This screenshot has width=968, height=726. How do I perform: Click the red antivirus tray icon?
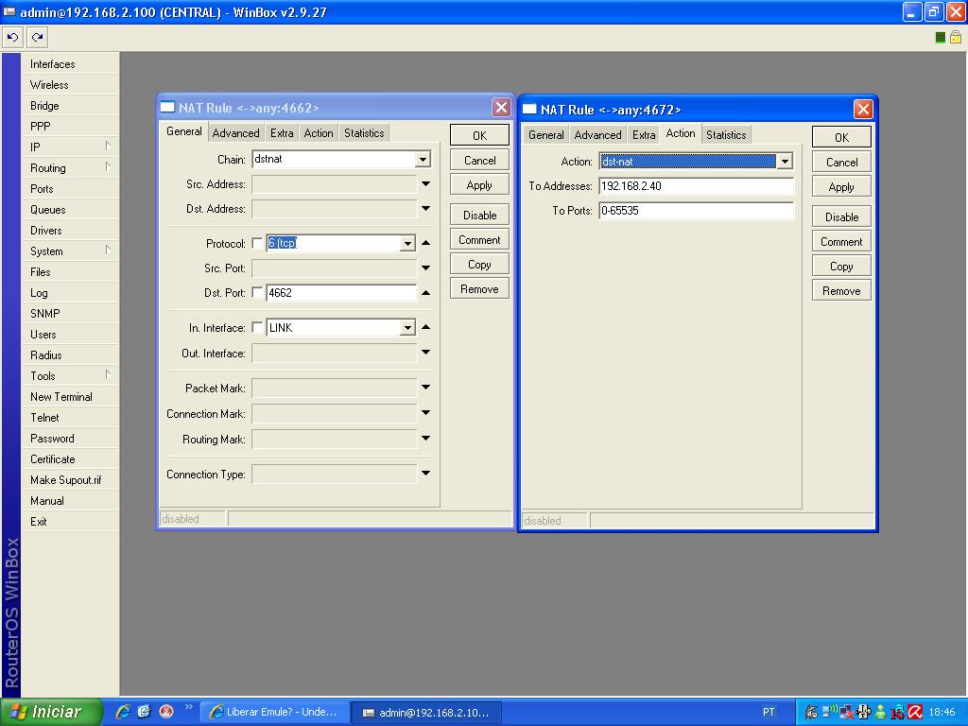tap(915, 713)
